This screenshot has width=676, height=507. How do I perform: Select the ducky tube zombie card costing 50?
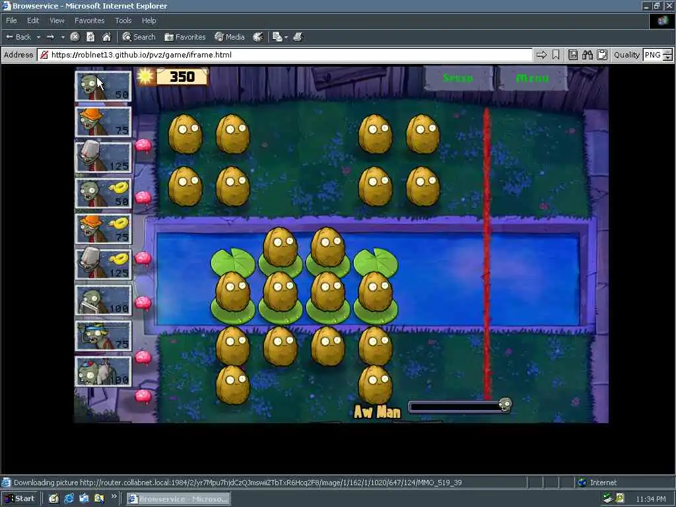coord(103,193)
